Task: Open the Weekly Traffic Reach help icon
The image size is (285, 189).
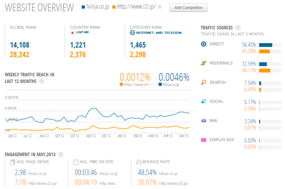Action: tap(42, 81)
